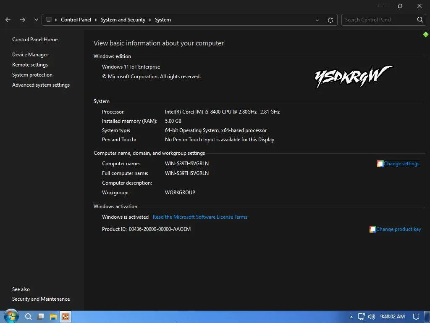Screen dimensions: 430x323
Task: Open address bar history dropdown
Action: click(x=317, y=20)
